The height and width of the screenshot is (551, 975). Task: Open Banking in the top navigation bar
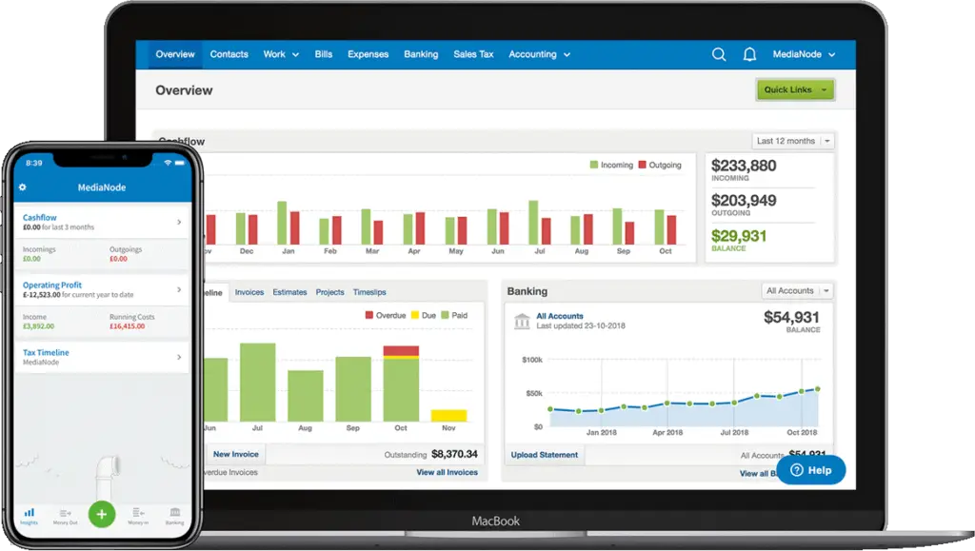click(421, 54)
